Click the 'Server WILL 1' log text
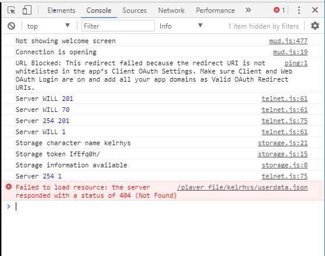Image resolution: width=325 pixels, height=256 pixels. 41,132
